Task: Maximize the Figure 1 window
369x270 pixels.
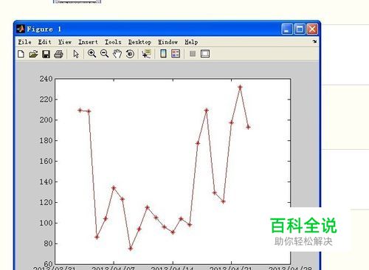Action: [300, 30]
